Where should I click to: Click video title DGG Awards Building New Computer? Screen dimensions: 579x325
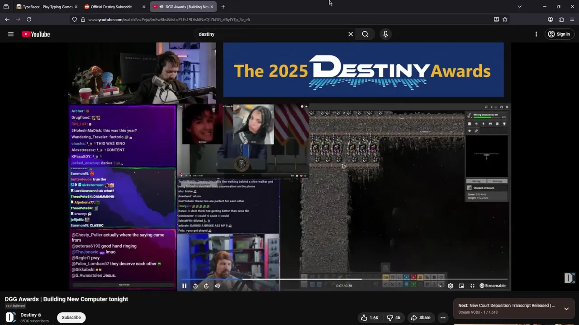[66, 299]
